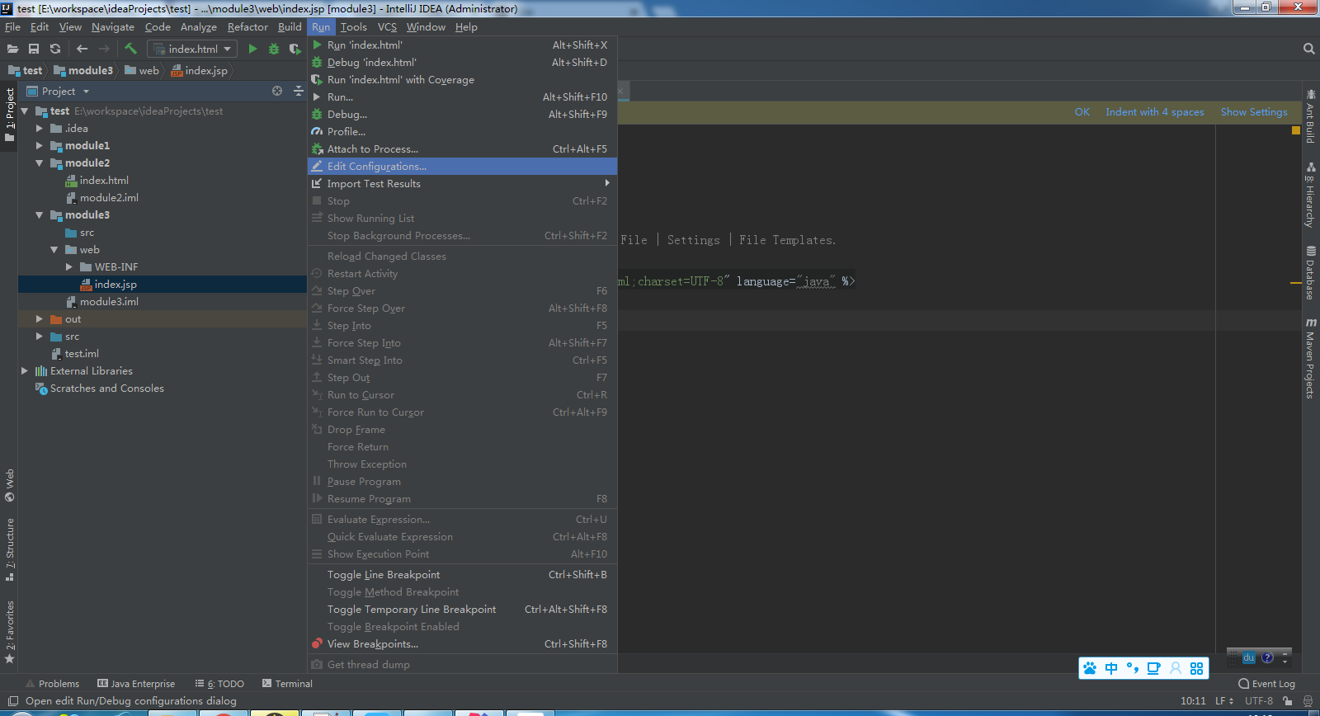
Task: Click the Run with Coverage toolbar icon
Action: coord(295,49)
